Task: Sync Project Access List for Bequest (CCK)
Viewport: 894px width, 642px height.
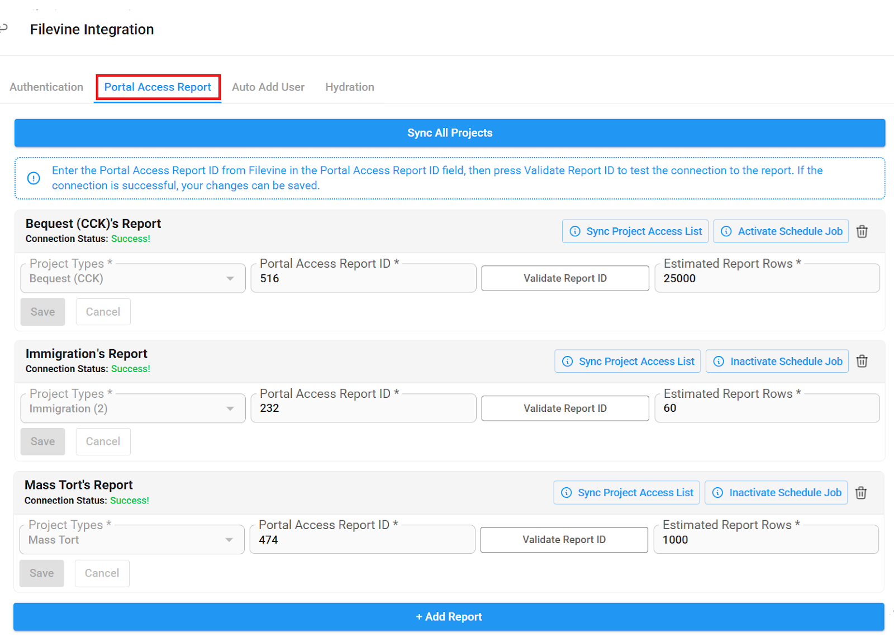Action: coord(635,231)
